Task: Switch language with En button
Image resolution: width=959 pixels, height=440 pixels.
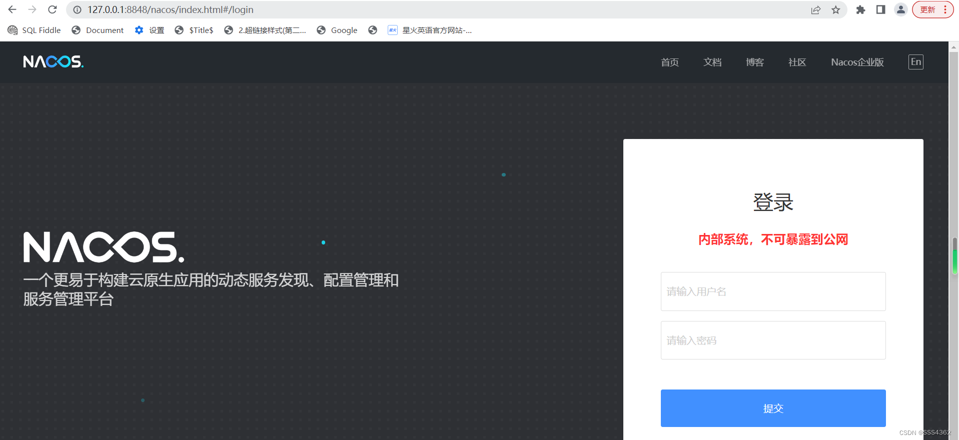Action: coord(916,62)
